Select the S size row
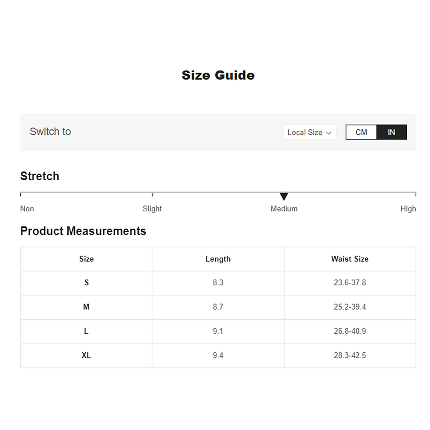 click(x=86, y=283)
